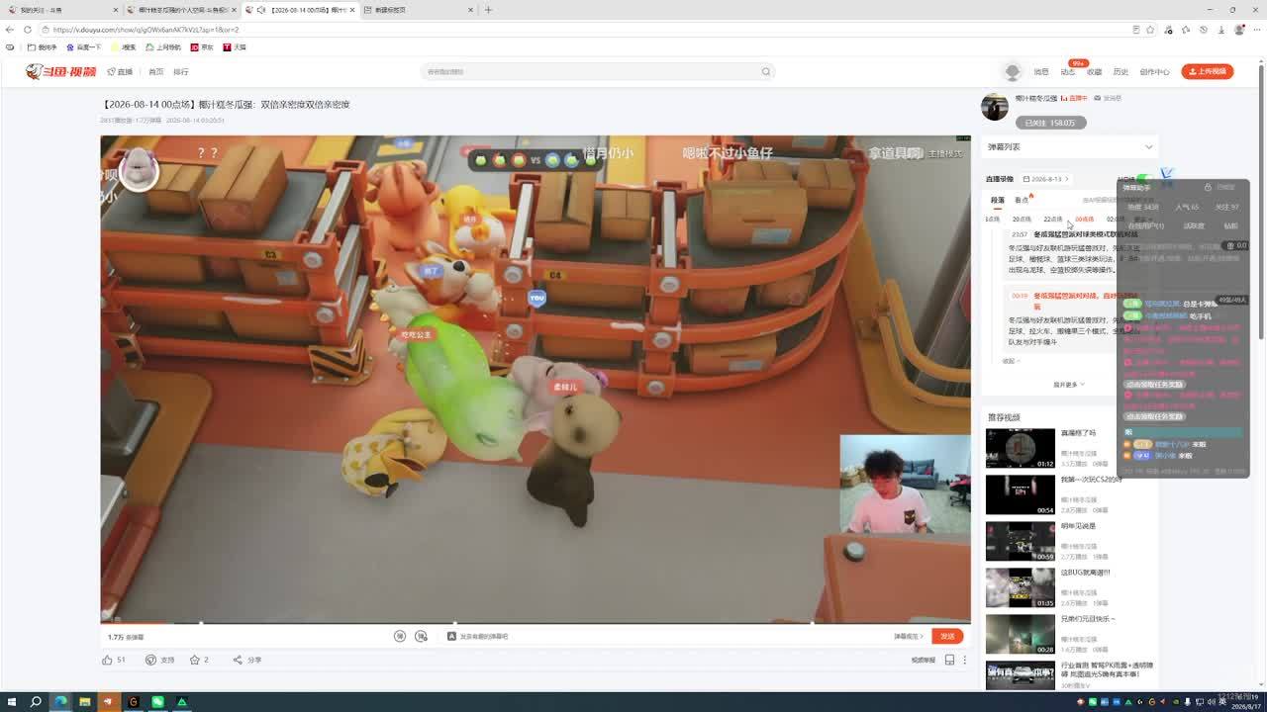Click the Douyu video logo

pyautogui.click(x=61, y=71)
